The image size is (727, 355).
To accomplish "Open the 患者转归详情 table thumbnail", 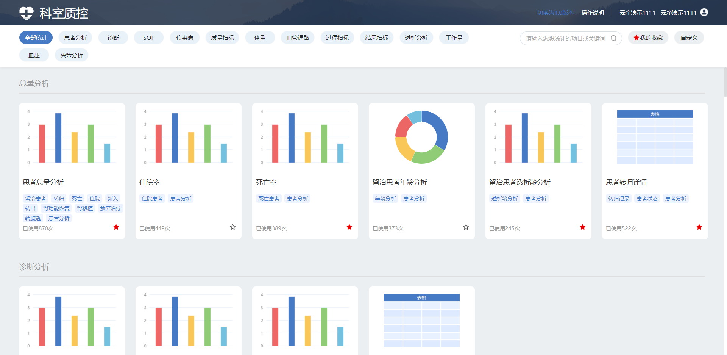I will (x=655, y=137).
